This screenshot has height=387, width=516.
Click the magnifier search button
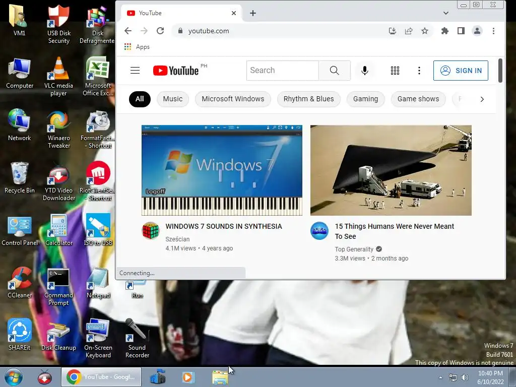(335, 71)
